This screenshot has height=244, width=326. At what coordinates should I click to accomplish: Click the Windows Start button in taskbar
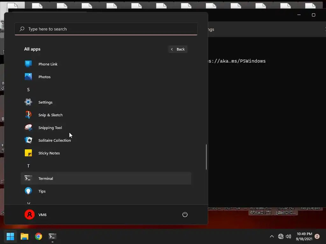pyautogui.click(x=10, y=236)
